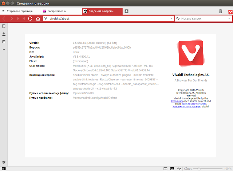Open the open source software link
Image resolution: width=233 pixels, height=171 pixels.
(194, 104)
